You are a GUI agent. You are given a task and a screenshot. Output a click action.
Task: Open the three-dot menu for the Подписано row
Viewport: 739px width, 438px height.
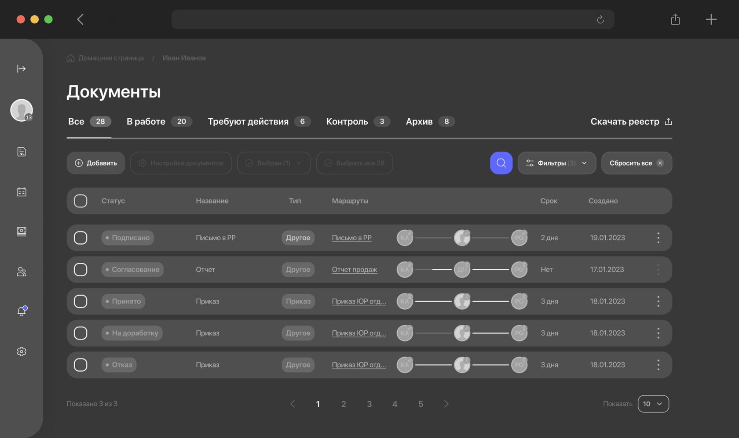658,238
